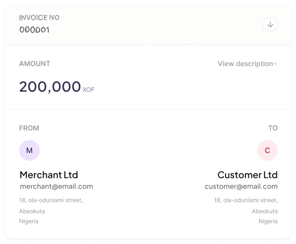Expand the View description dropdown
Image resolution: width=296 pixels, height=244 pixels.
(245, 64)
